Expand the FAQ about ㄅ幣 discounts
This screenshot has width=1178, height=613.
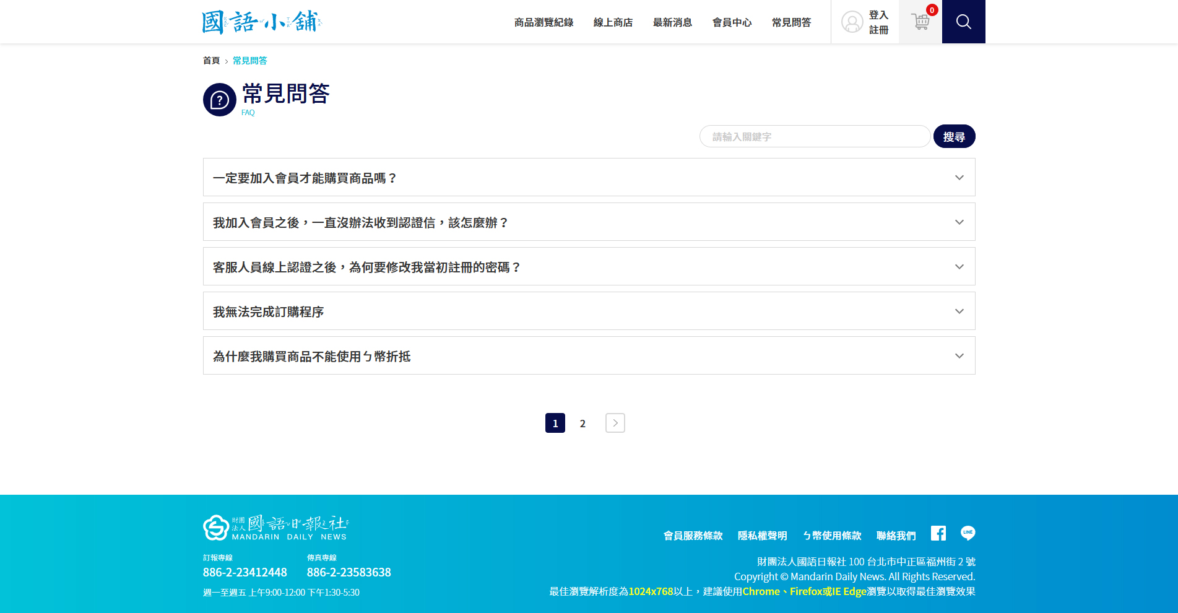click(x=588, y=355)
